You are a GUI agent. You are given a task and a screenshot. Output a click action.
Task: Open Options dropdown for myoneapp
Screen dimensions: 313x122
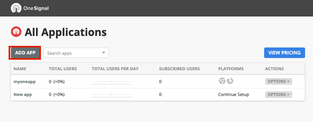pyautogui.click(x=278, y=81)
